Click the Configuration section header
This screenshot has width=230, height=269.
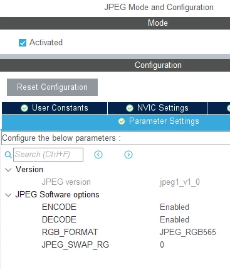point(115,65)
